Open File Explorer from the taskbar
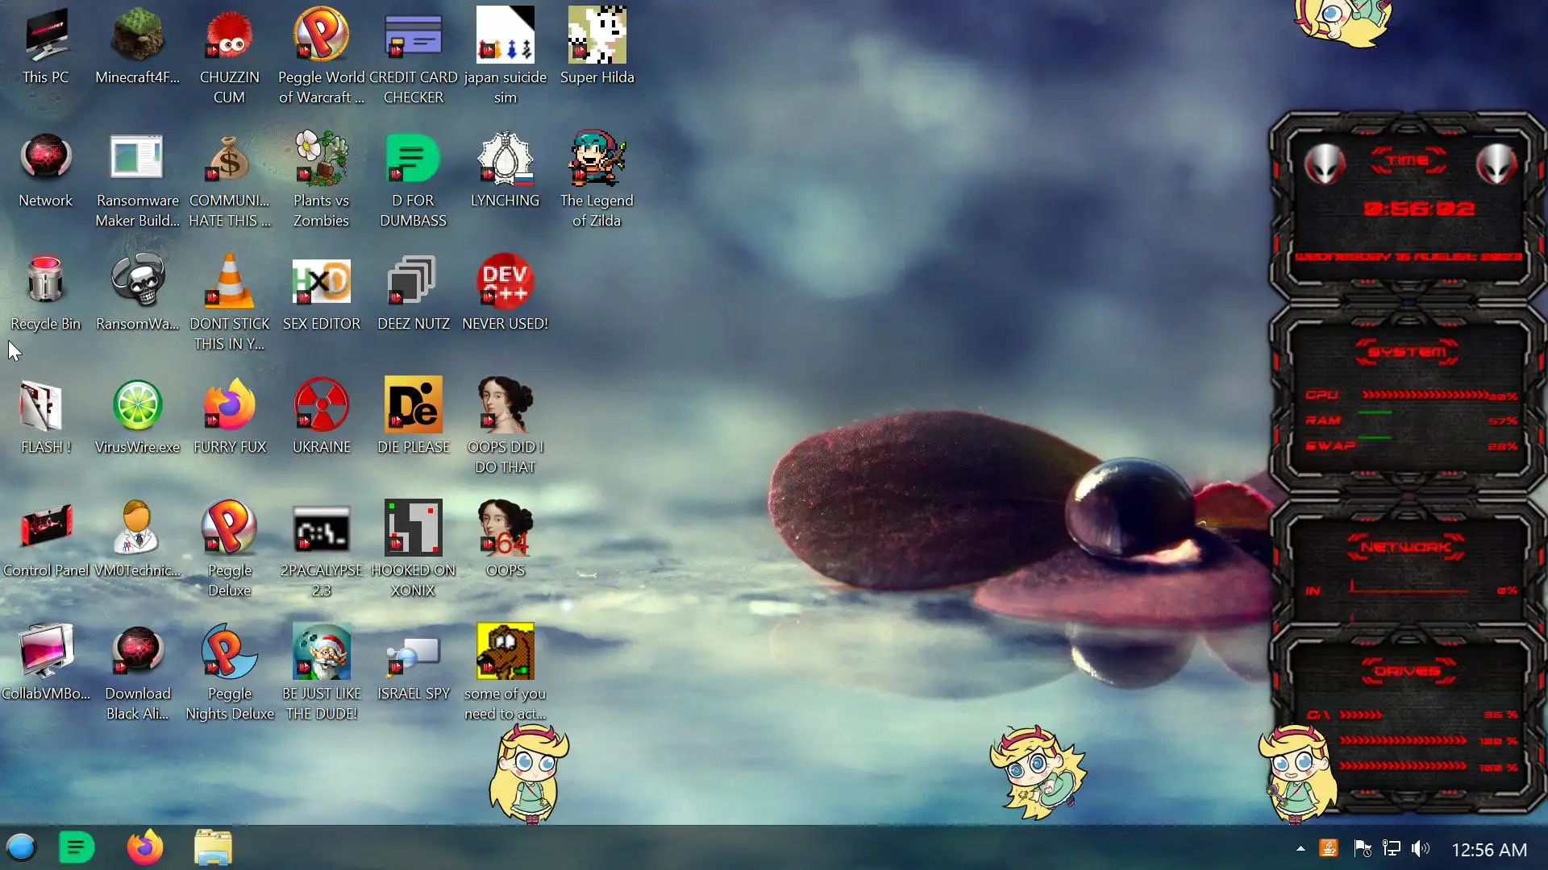 [x=213, y=847]
